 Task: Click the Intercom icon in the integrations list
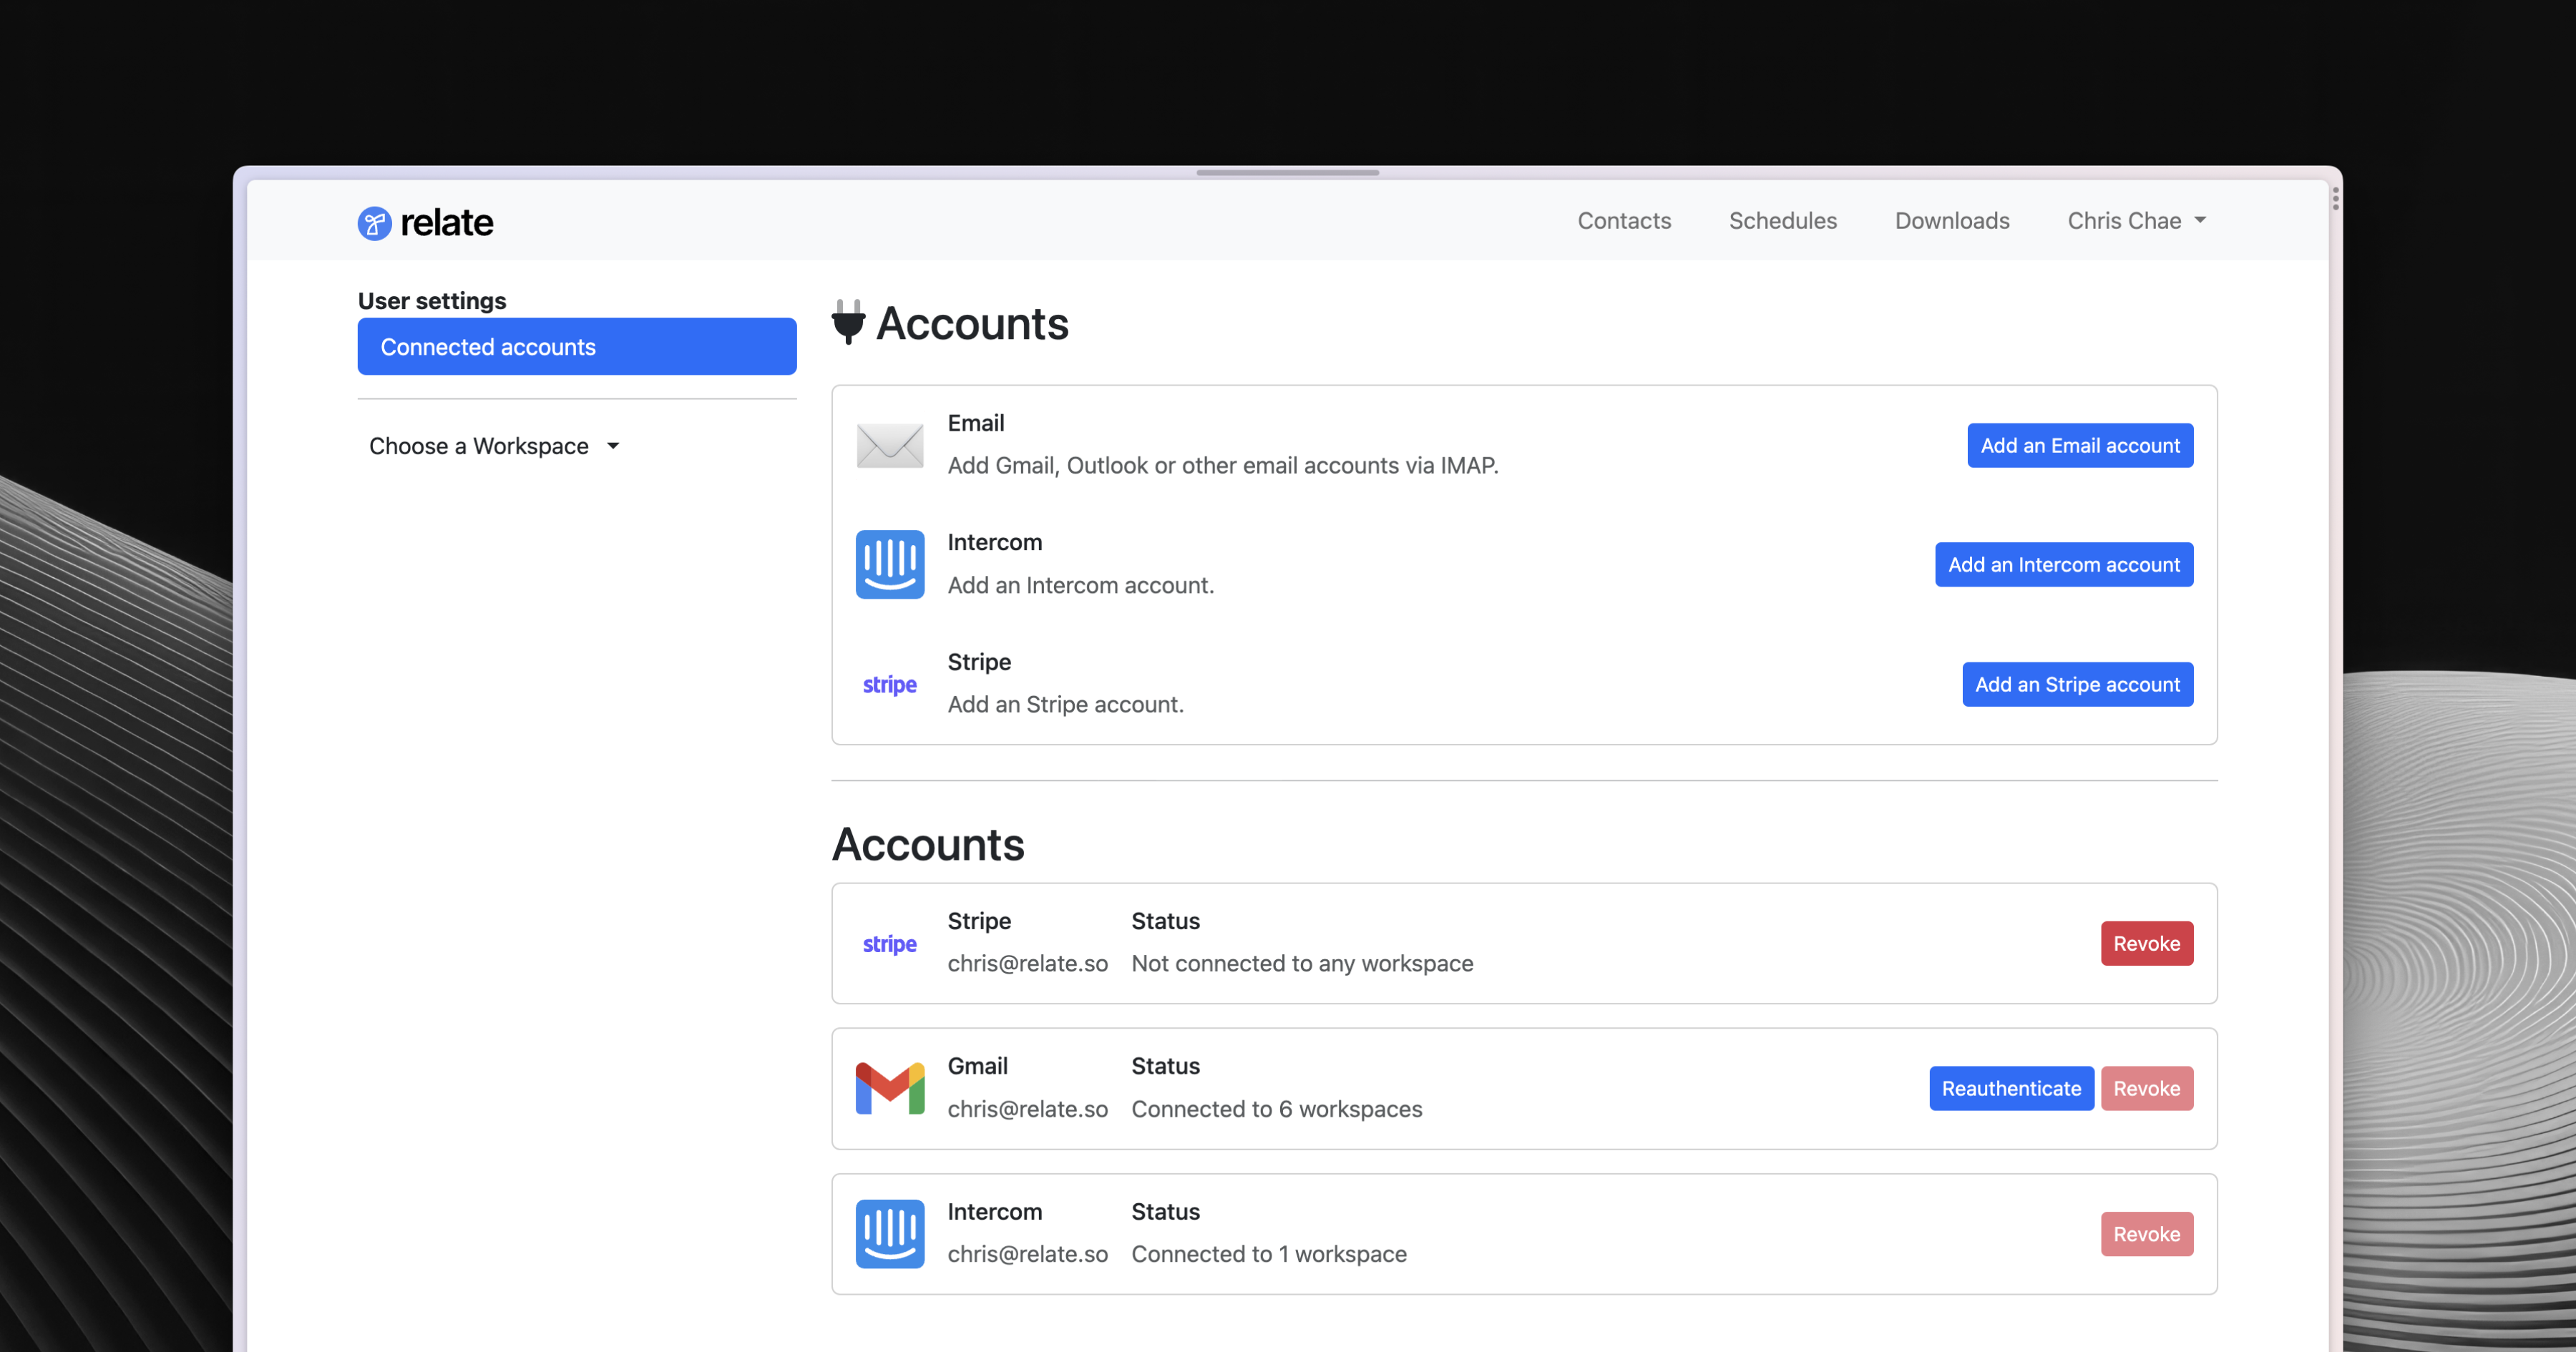pyautogui.click(x=889, y=564)
